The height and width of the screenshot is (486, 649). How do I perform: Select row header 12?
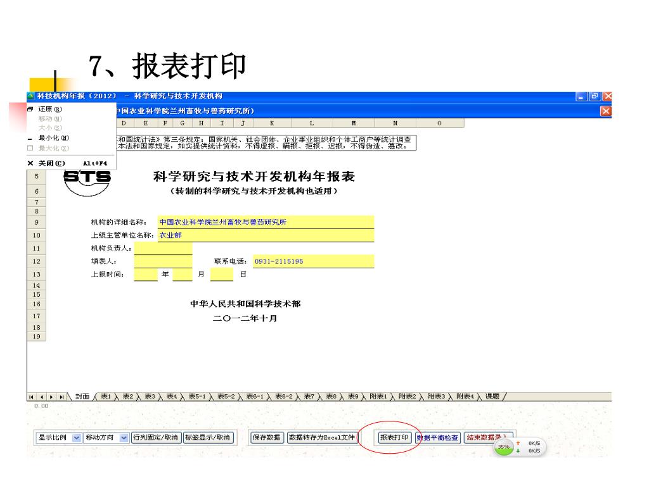pyautogui.click(x=36, y=261)
